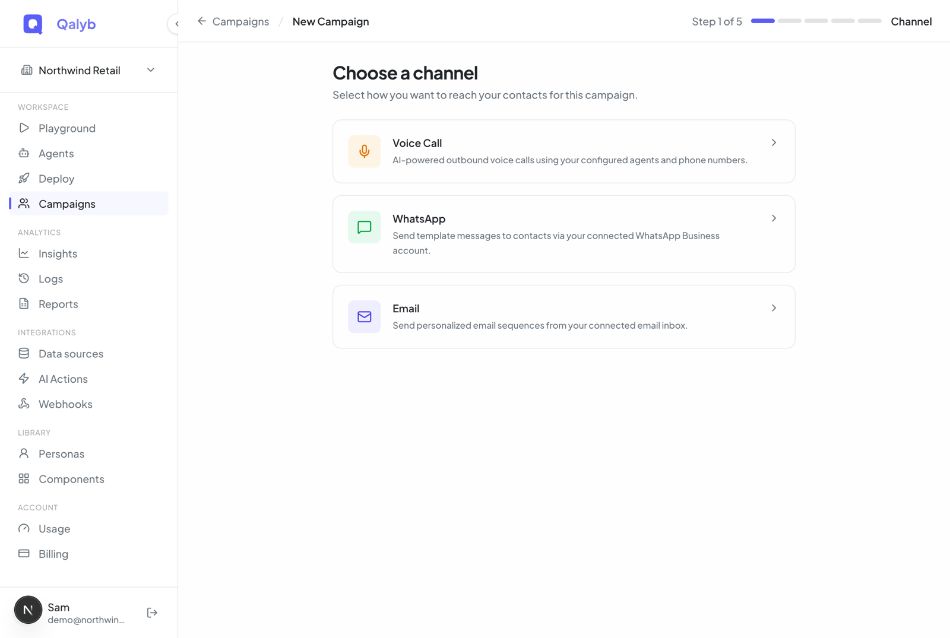Click the Billing credit card icon
The width and height of the screenshot is (950, 638).
24,554
